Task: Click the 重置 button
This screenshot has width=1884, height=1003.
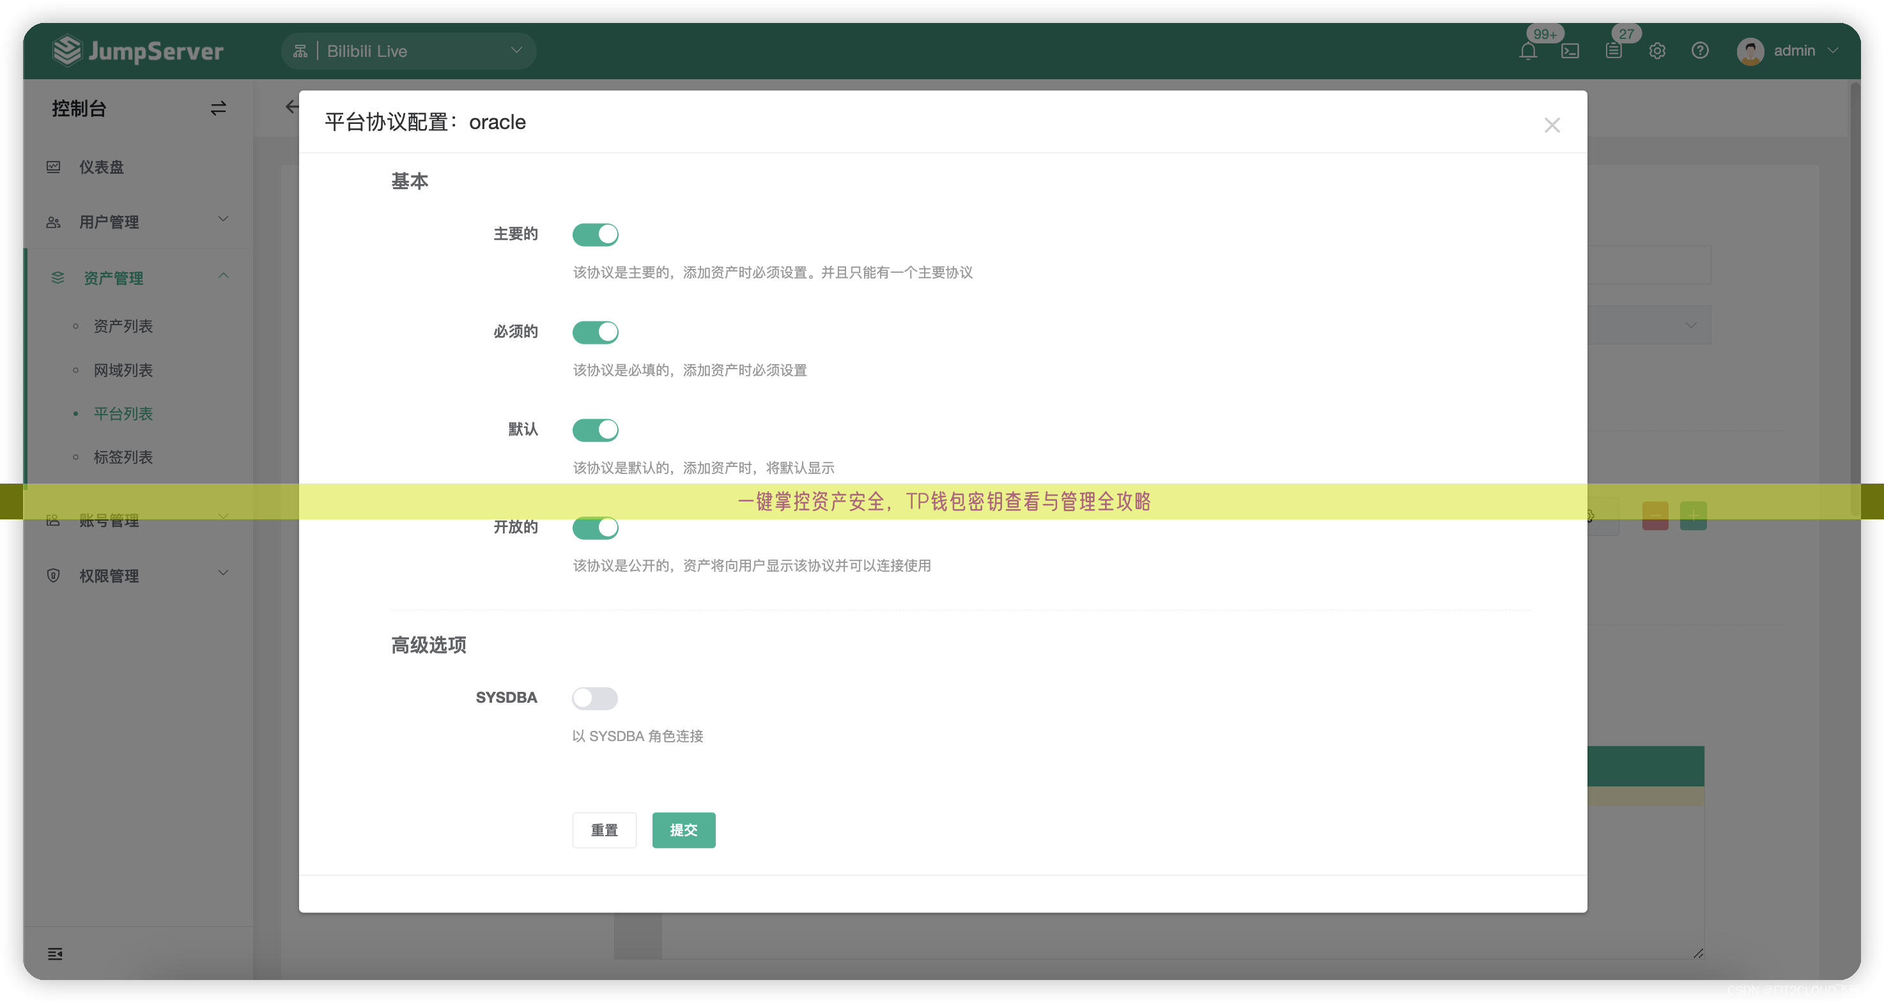Action: point(604,830)
